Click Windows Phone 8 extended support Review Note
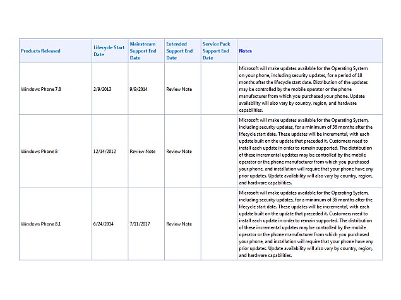The image size is (401, 300). tap(179, 152)
